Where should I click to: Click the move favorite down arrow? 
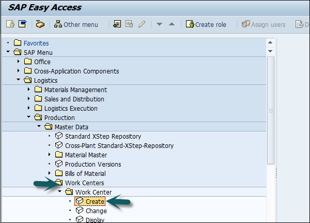click(x=160, y=24)
